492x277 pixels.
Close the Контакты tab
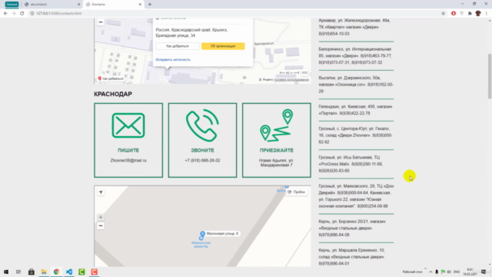(140, 5)
